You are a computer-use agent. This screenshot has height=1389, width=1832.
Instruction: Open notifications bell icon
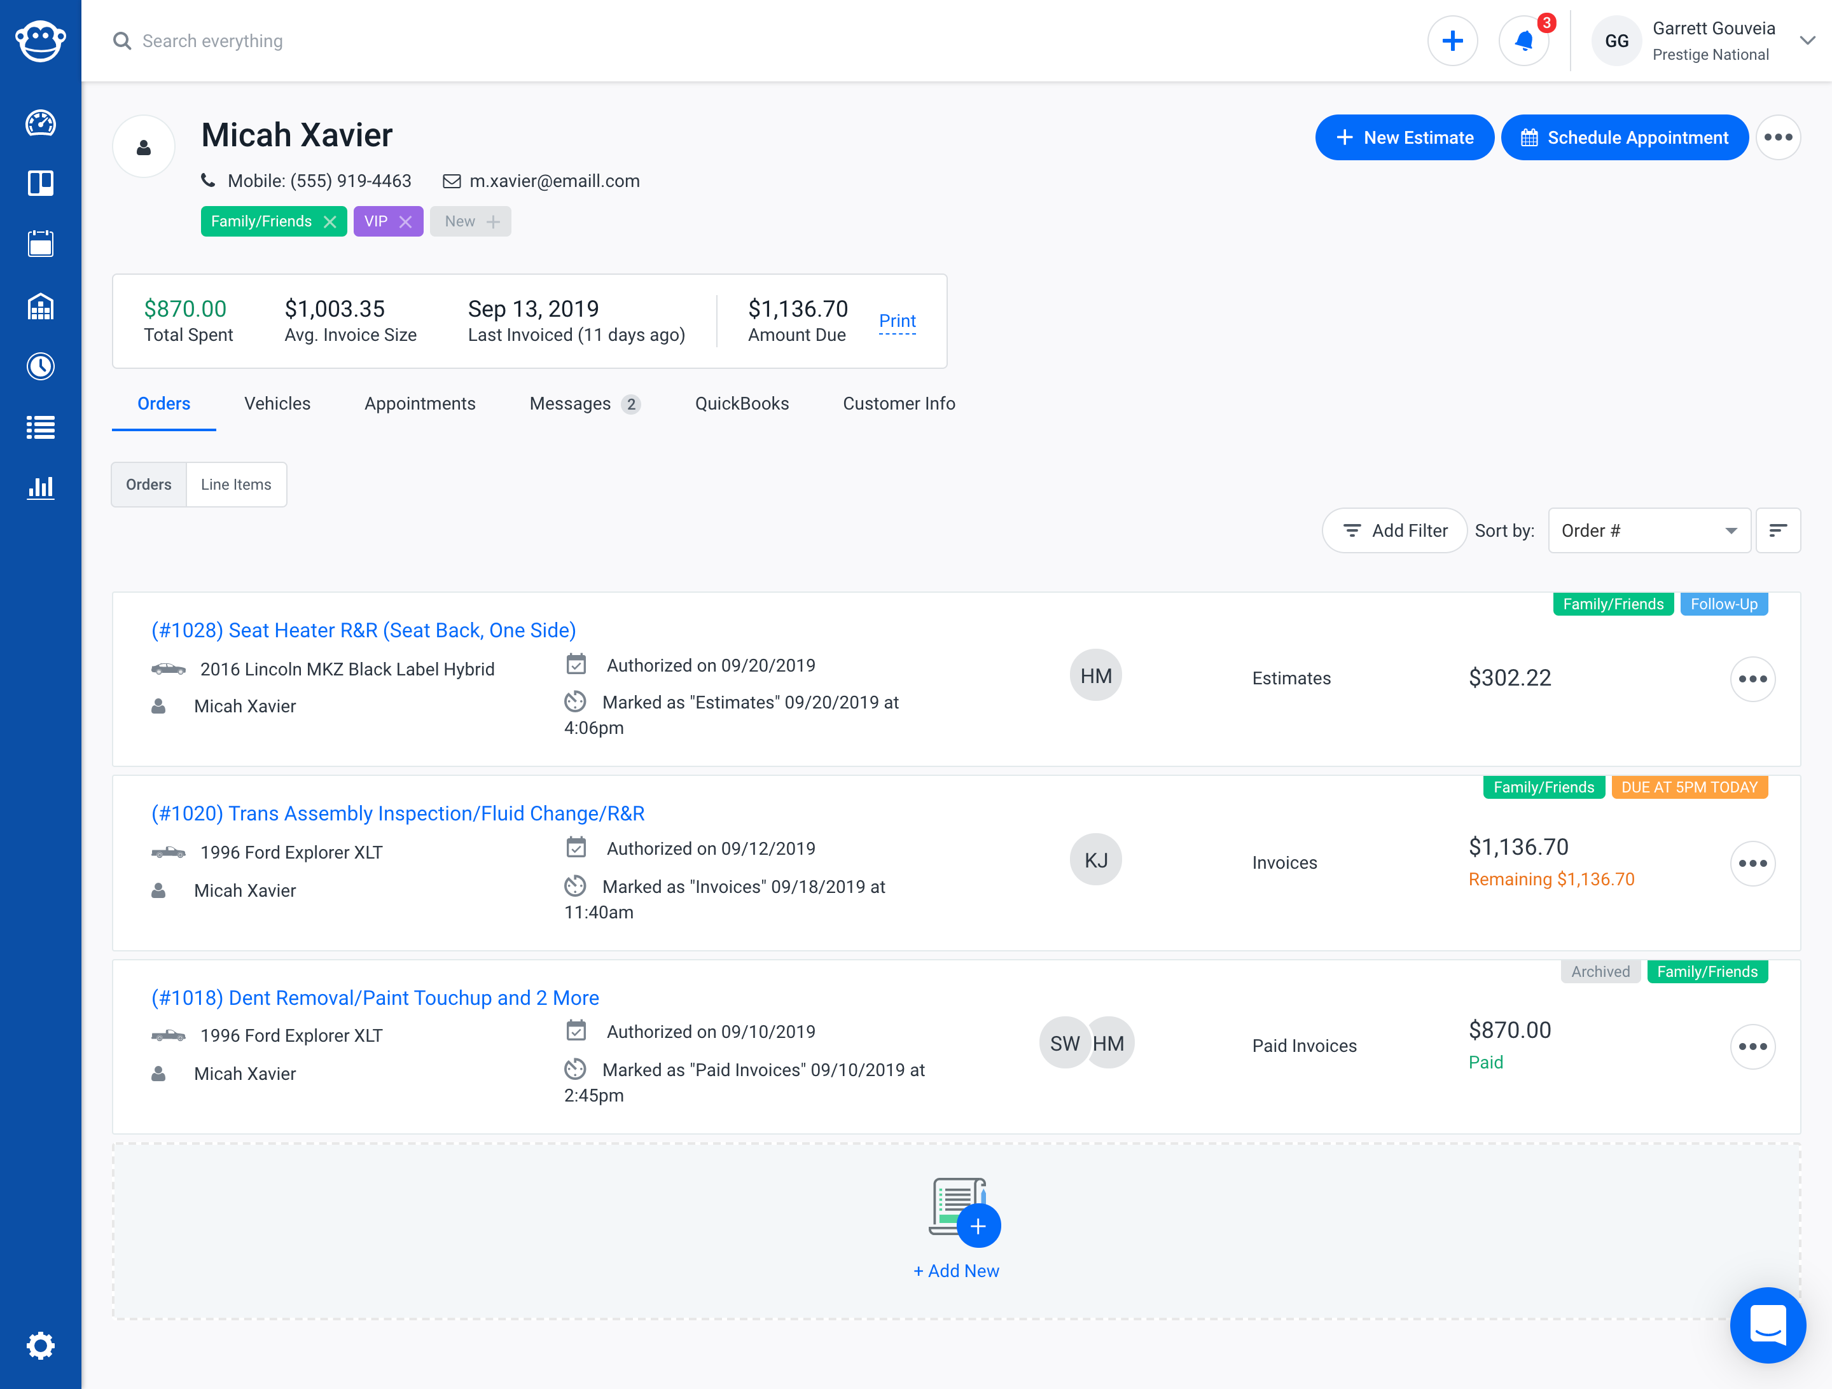point(1524,41)
